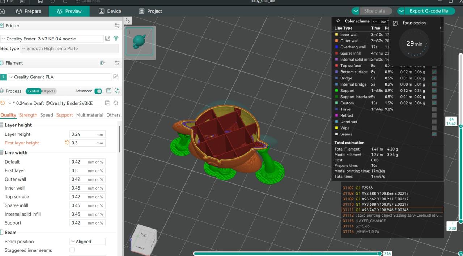Image resolution: width=463 pixels, height=256 pixels.
Task: Open the Export G-code dropdown arrow
Action: (x=401, y=11)
